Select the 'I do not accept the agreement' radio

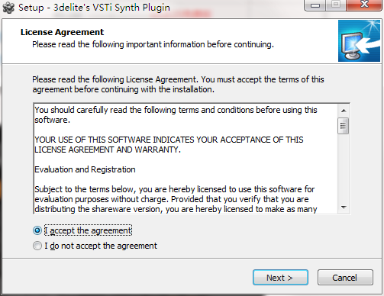coord(37,246)
